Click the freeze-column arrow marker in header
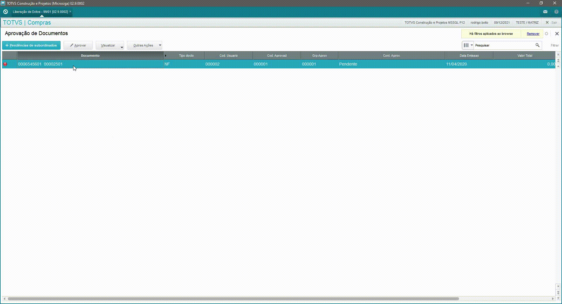The image size is (562, 304). click(165, 56)
